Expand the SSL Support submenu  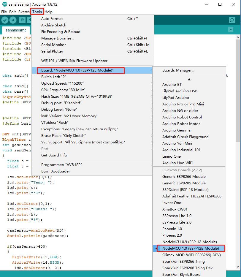click(x=92, y=142)
